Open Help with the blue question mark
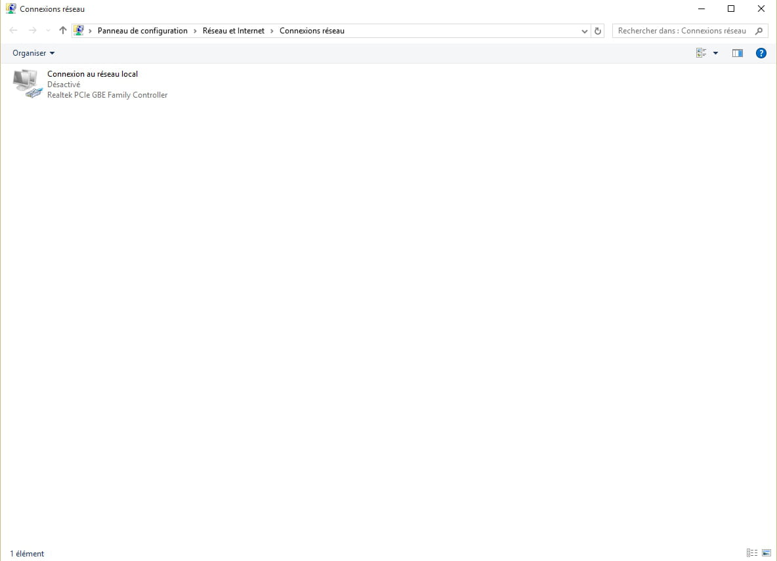This screenshot has width=777, height=561. click(x=761, y=53)
